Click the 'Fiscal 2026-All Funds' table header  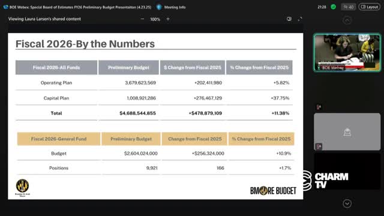tap(56, 67)
